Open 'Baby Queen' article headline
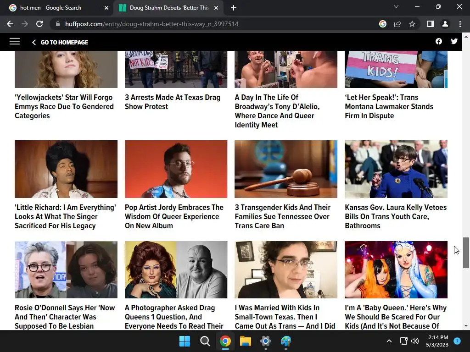Viewport: 470px width, 352px height. pyautogui.click(x=396, y=317)
